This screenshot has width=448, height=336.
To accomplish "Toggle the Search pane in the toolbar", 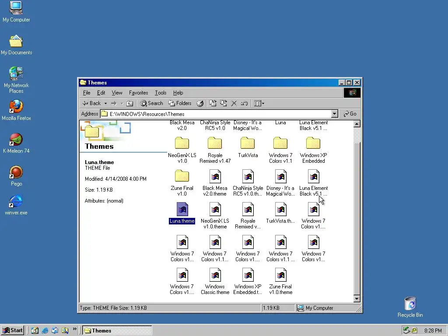I will click(151, 103).
